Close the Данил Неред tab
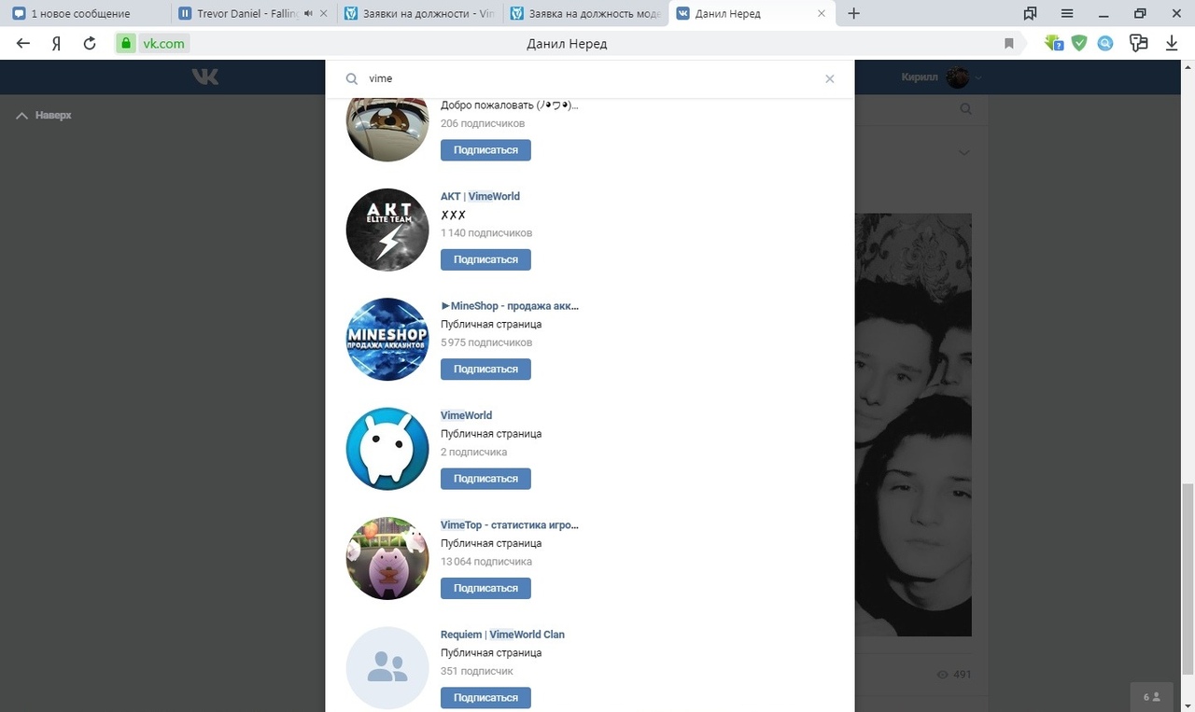The height and width of the screenshot is (712, 1195). [x=822, y=14]
